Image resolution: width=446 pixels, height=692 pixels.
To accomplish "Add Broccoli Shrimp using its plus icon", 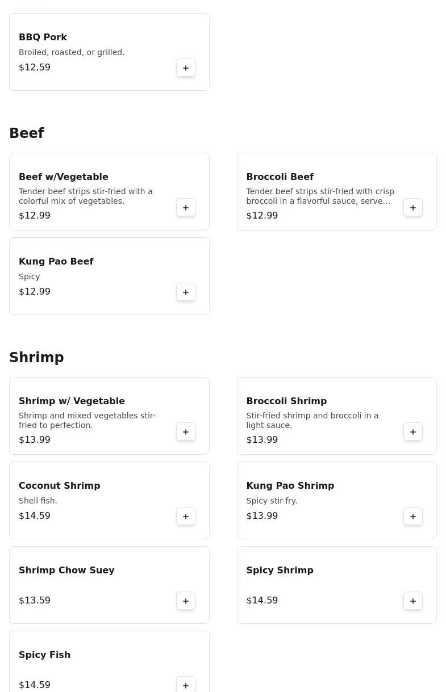I will coord(413,432).
